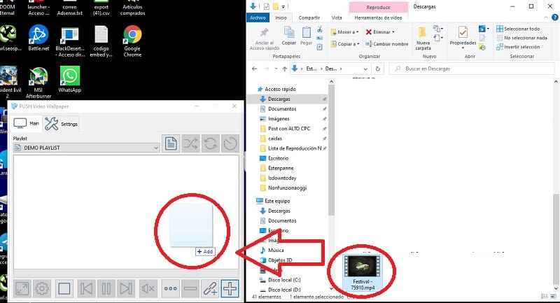
Task: Select the Festival - 75910.mp4 video file
Action: tap(362, 272)
